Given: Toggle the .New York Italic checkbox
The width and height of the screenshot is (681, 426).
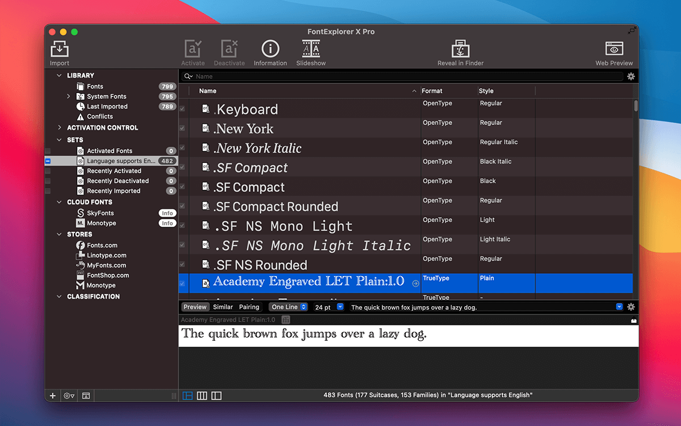Looking at the screenshot, I should pyautogui.click(x=182, y=148).
